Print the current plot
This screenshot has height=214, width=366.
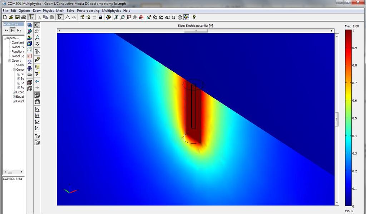pos(24,17)
